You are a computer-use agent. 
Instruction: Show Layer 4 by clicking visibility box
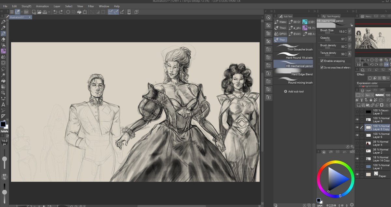click(x=357, y=143)
